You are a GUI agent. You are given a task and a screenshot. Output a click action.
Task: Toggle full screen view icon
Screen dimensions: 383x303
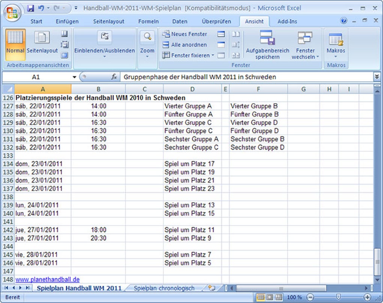click(64, 56)
